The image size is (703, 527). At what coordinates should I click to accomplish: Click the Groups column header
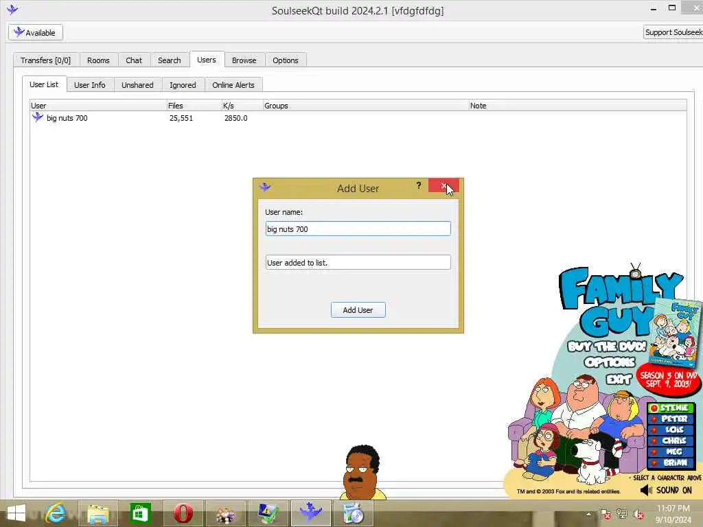365,106
